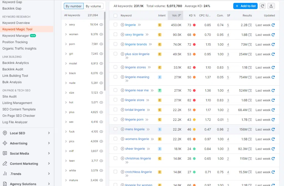Open the bridal lingerie keyword link

point(135,110)
